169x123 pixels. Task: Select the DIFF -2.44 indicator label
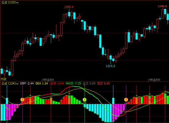click(27, 83)
